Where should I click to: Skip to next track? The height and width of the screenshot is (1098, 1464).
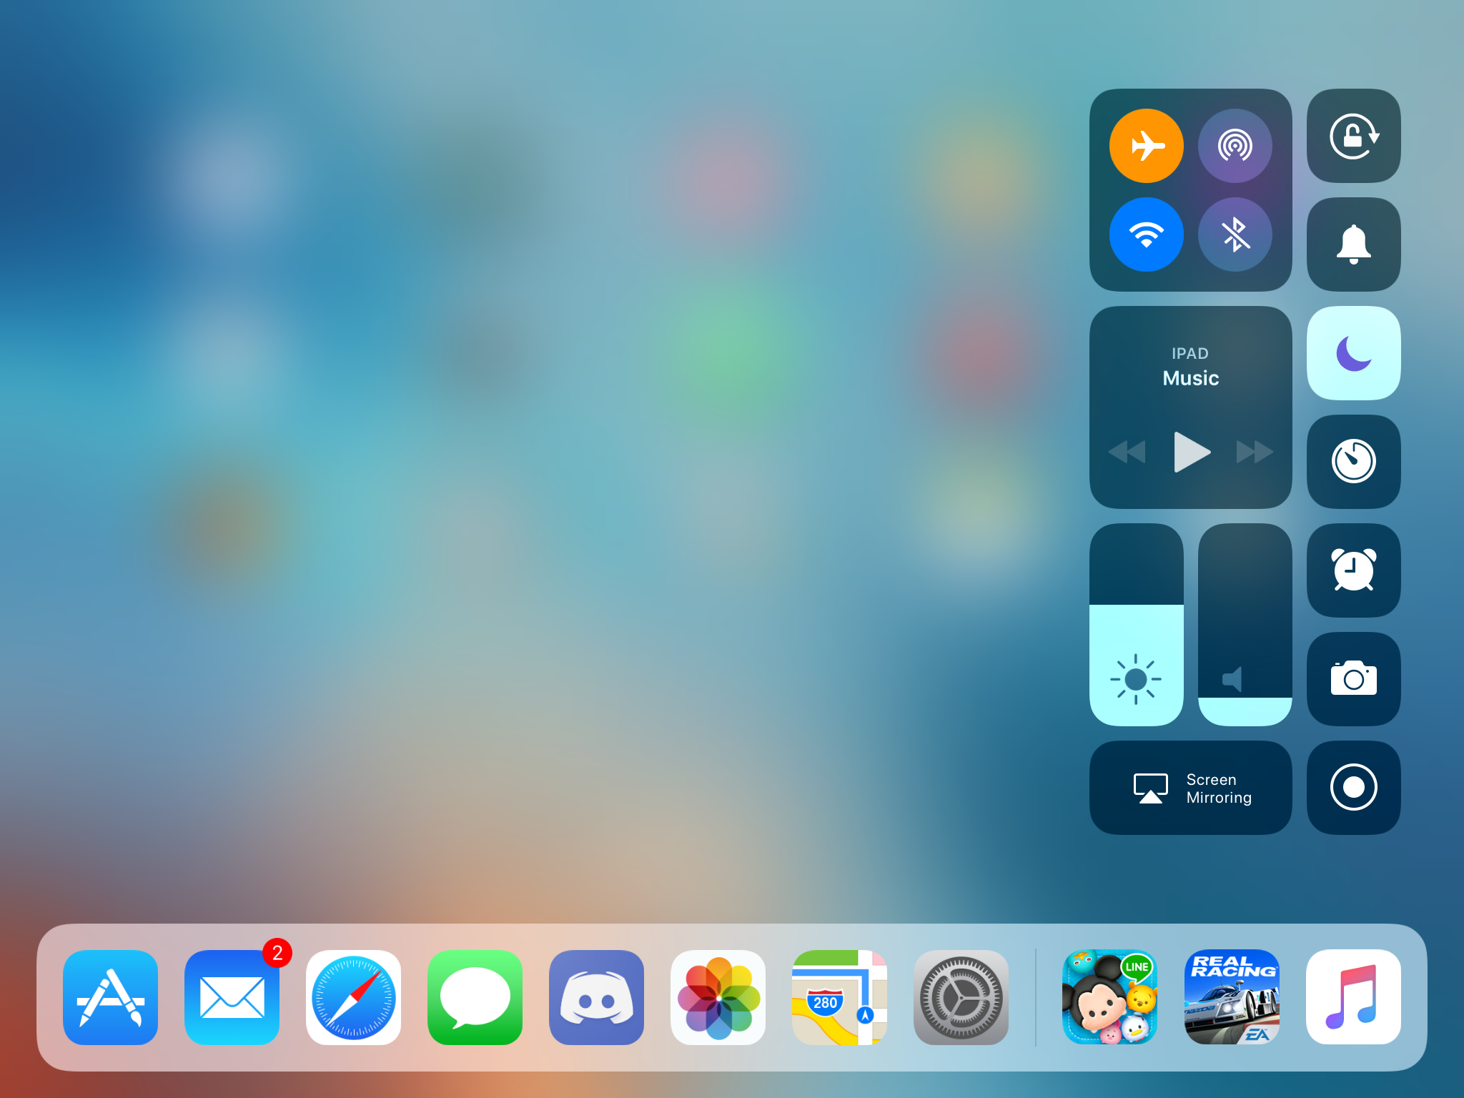(1255, 452)
